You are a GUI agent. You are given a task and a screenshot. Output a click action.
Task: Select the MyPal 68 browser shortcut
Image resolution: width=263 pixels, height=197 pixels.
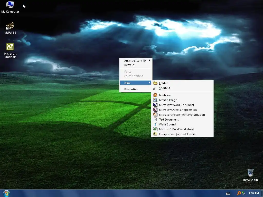[x=10, y=28]
